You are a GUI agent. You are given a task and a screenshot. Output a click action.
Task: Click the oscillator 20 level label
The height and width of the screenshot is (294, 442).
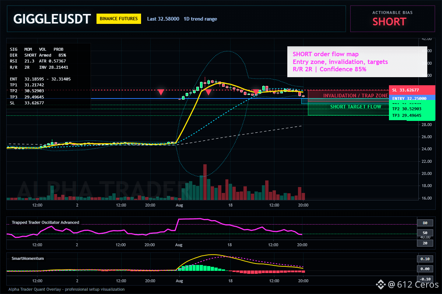click(x=425, y=243)
